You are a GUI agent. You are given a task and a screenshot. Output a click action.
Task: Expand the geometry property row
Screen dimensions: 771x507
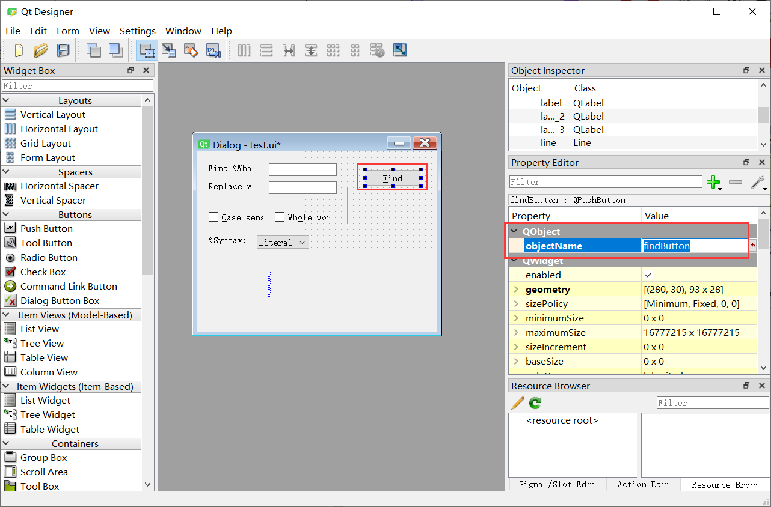click(515, 289)
